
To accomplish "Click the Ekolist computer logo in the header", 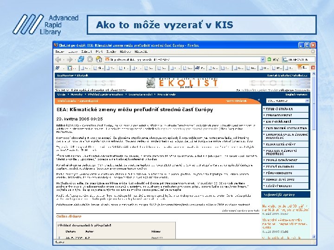I will [151, 83].
